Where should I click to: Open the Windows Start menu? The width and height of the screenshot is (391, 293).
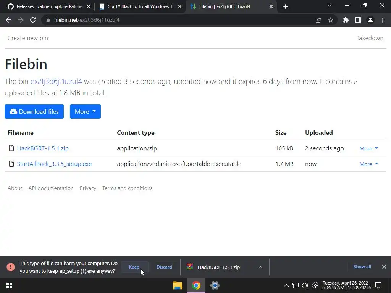pos(9,285)
